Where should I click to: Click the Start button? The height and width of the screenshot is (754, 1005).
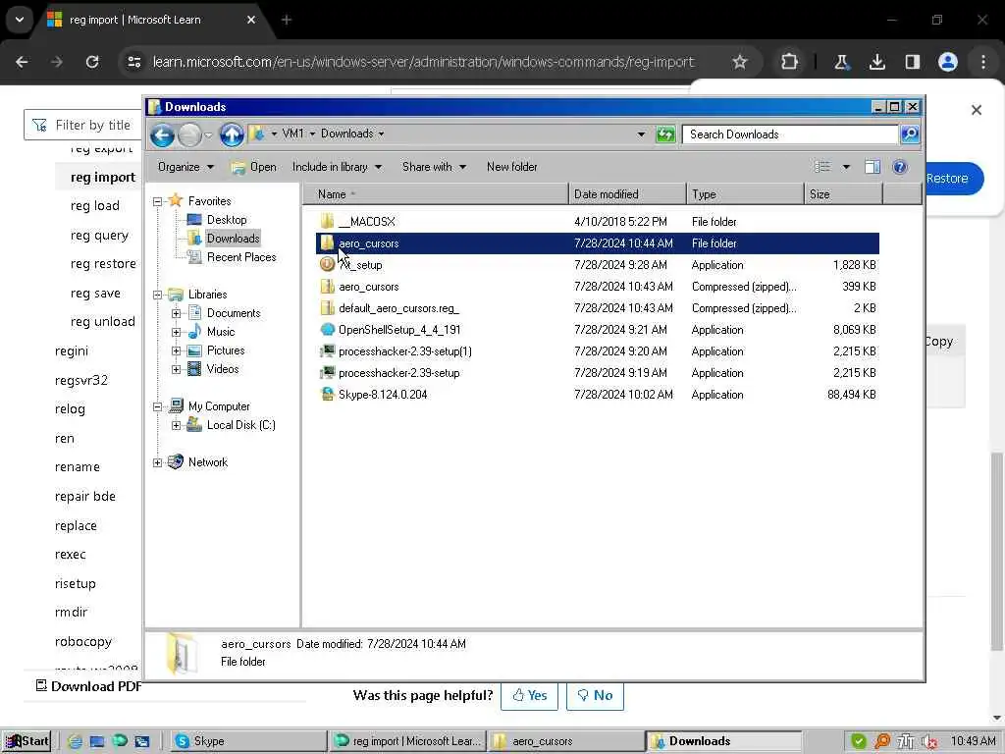click(26, 741)
